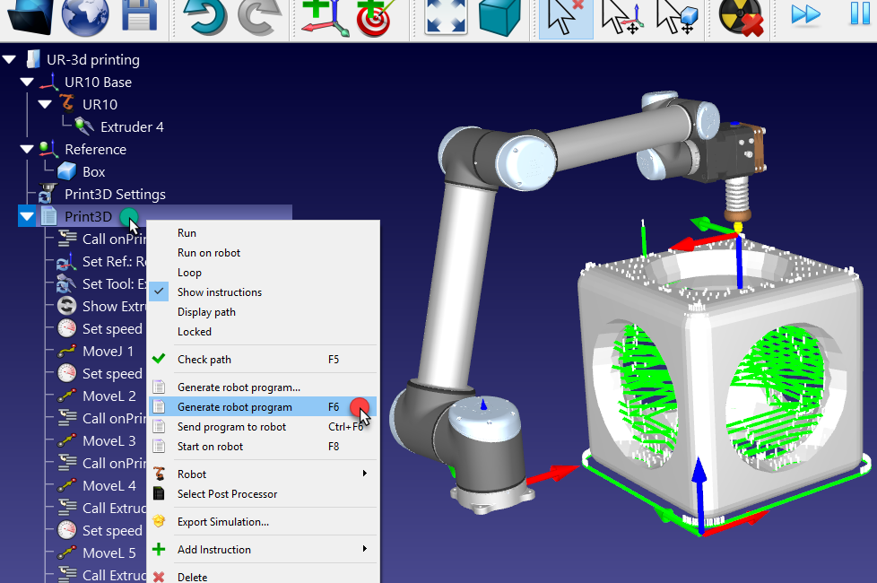This screenshot has width=877, height=583.
Task: Click the Save station floppy disk icon
Action: [138, 15]
